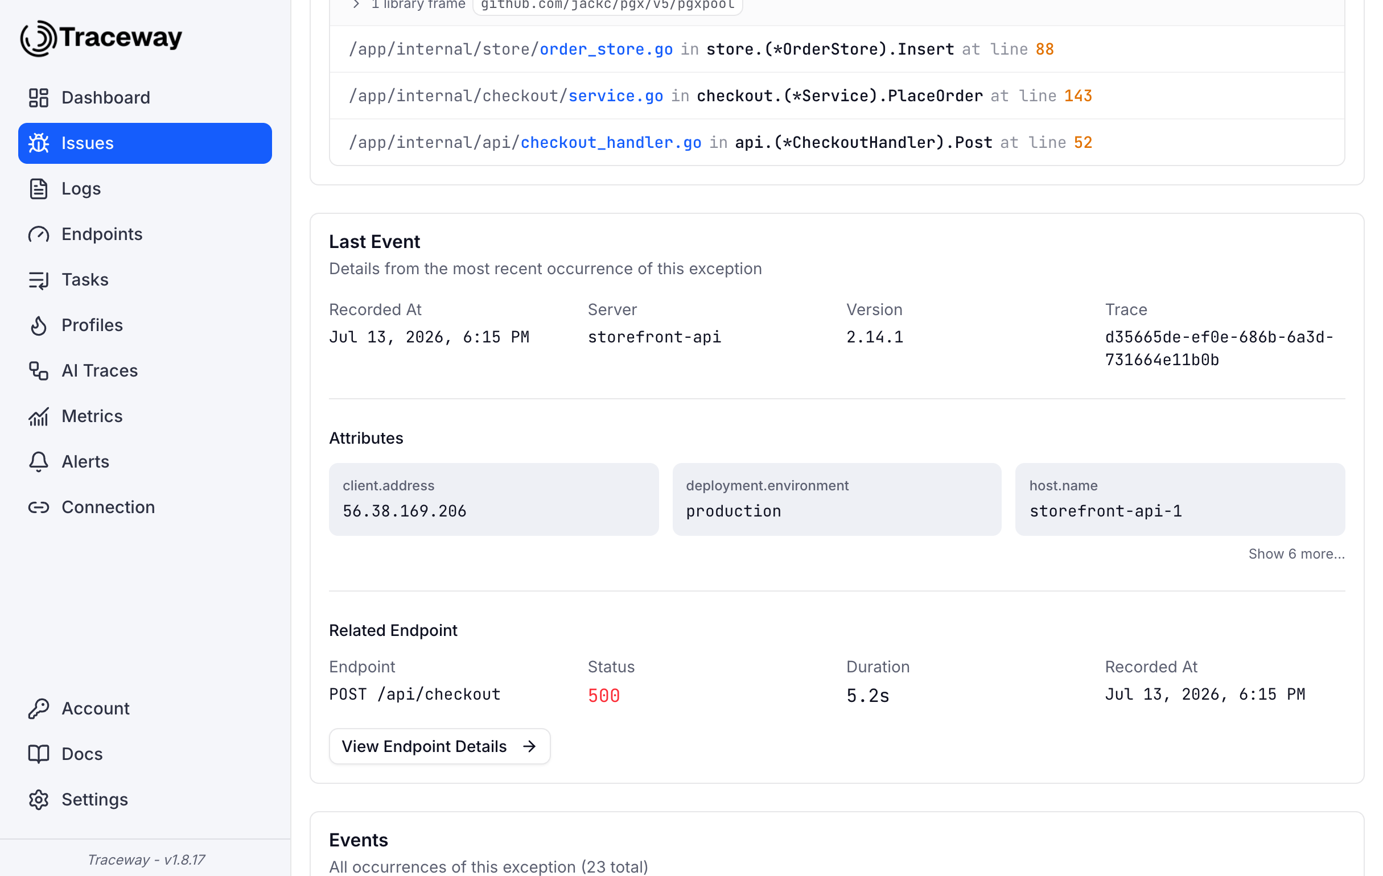Viewport: 1383px width, 876px height.
Task: Click api.(*CheckoutHandler).Post function name
Action: point(863,142)
